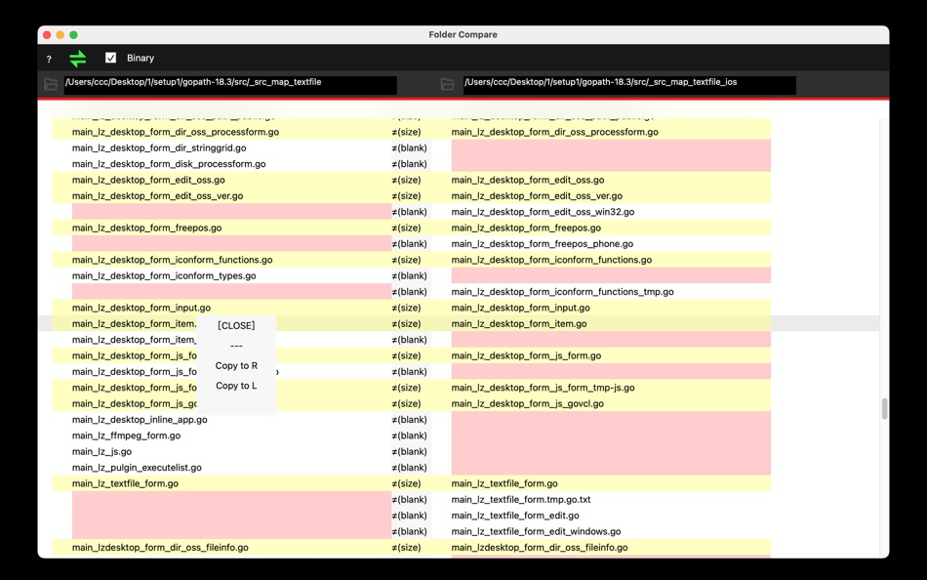
Task: Select right main_lz_desktop_form_input.go
Action: (520, 308)
